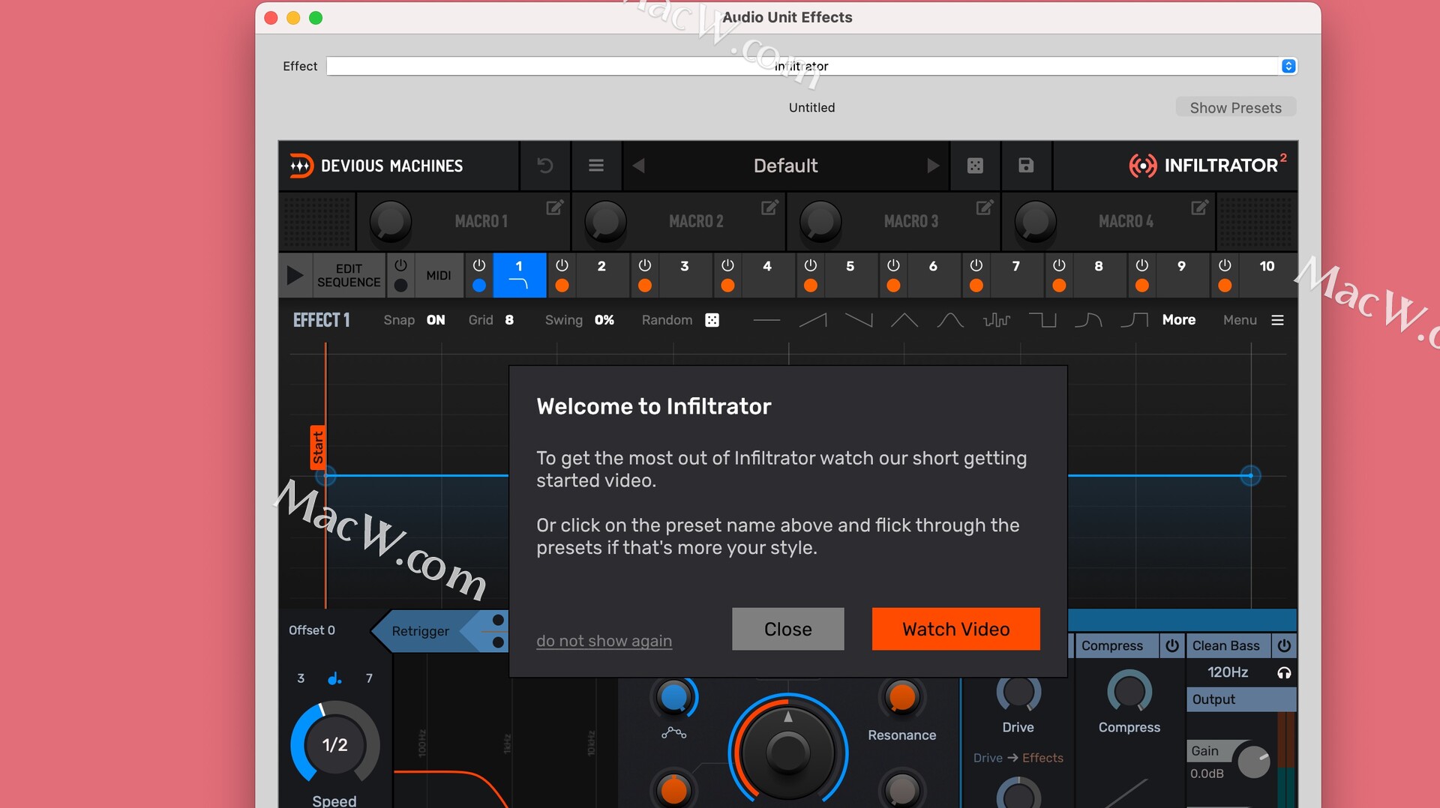Select effect slot tab 2
The width and height of the screenshot is (1440, 808).
click(x=601, y=275)
